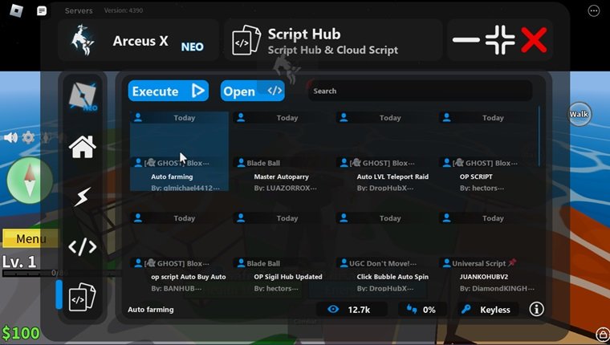This screenshot has height=345, width=610.
Task: Click the Arceus X Neo sidebar logo
Action: coord(83,97)
